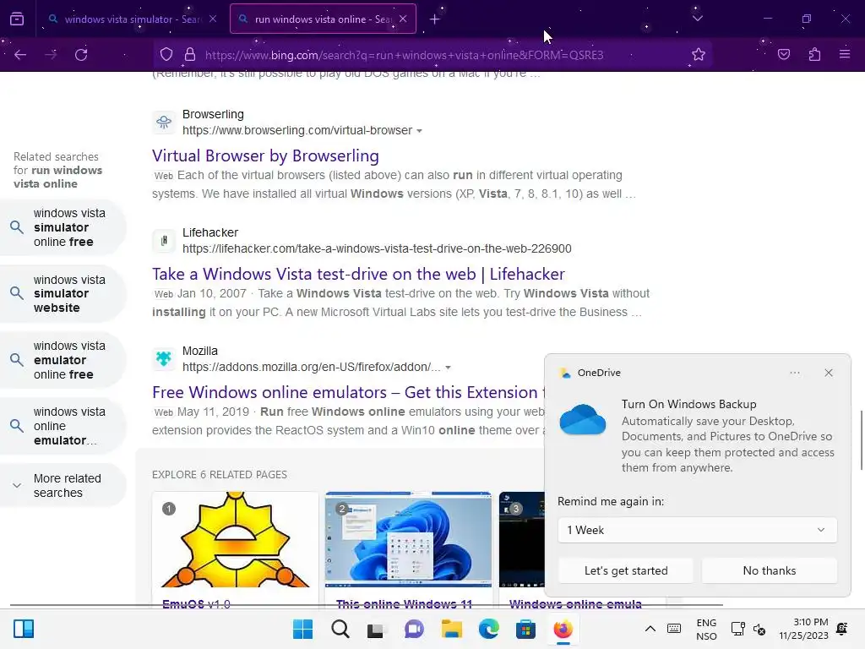Image resolution: width=865 pixels, height=649 pixels.
Task: Click the Mozilla site favicon
Action: 164,358
